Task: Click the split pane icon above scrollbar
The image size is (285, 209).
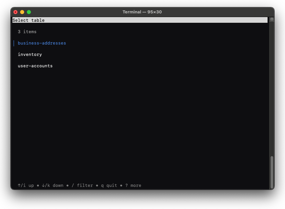Action: tap(272, 19)
